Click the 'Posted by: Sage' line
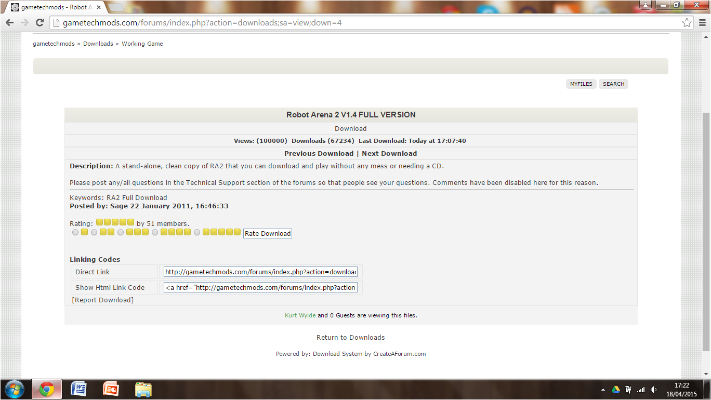Image resolution: width=711 pixels, height=400 pixels. click(x=149, y=206)
